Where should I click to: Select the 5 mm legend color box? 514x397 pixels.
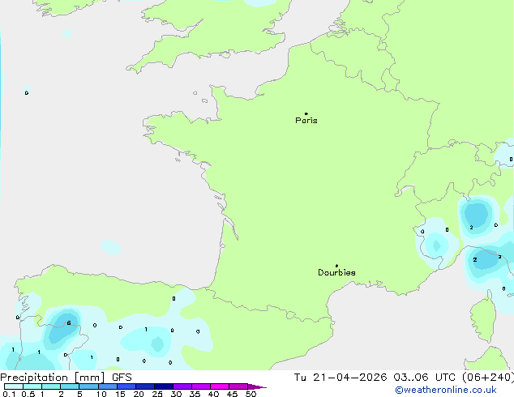88,386
